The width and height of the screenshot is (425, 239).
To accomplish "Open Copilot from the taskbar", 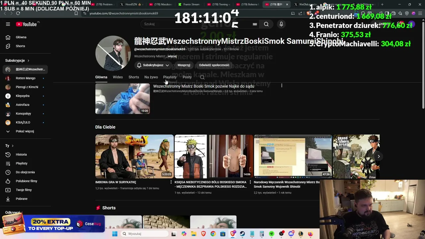I will tap(184, 234).
